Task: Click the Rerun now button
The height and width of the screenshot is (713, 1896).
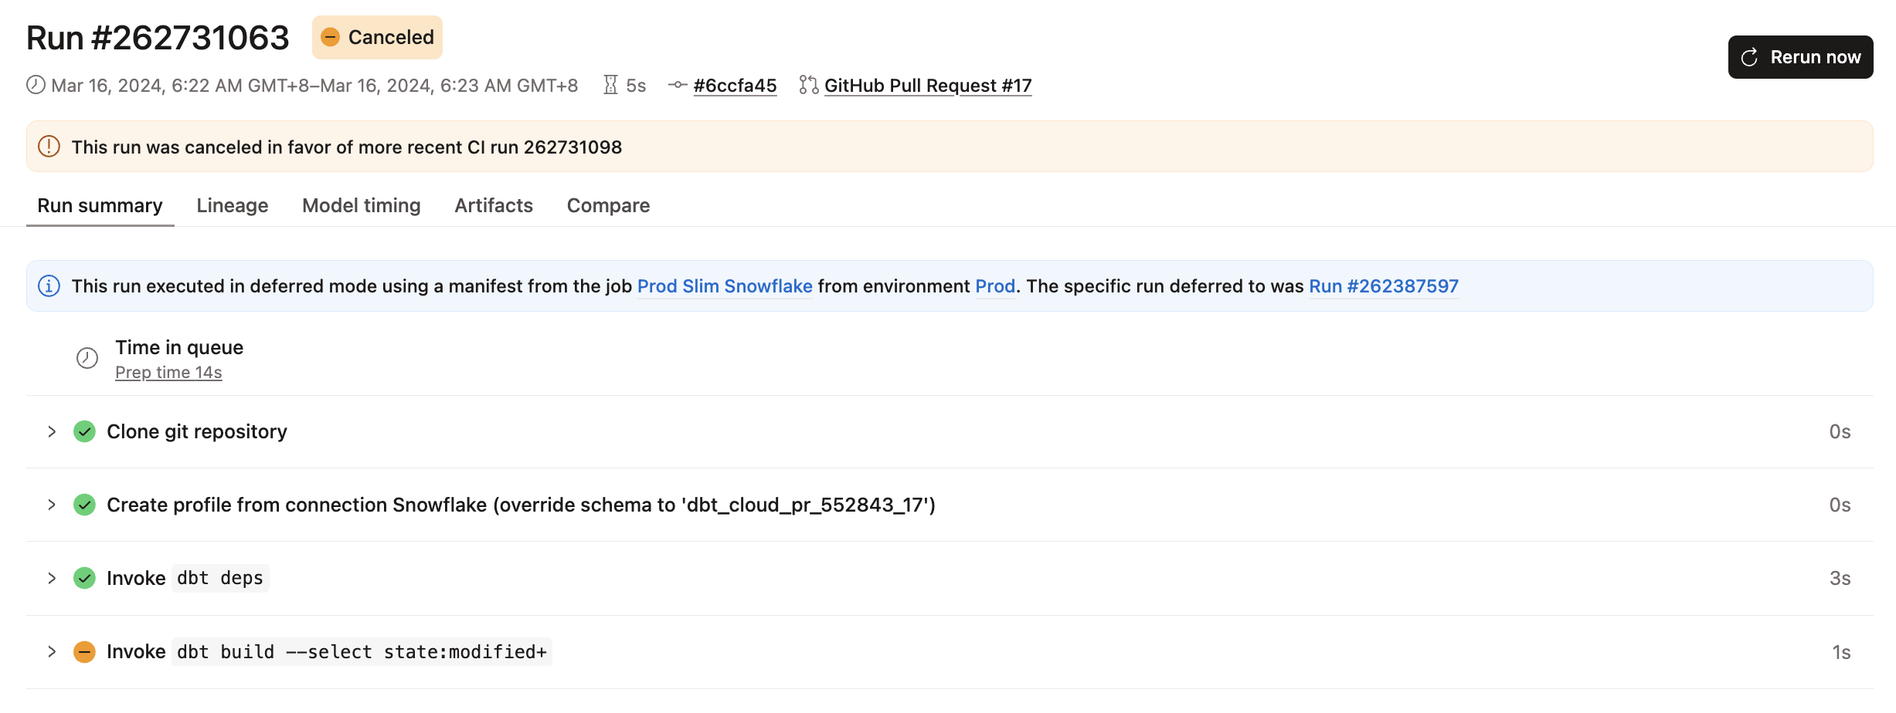Action: pyautogui.click(x=1800, y=56)
